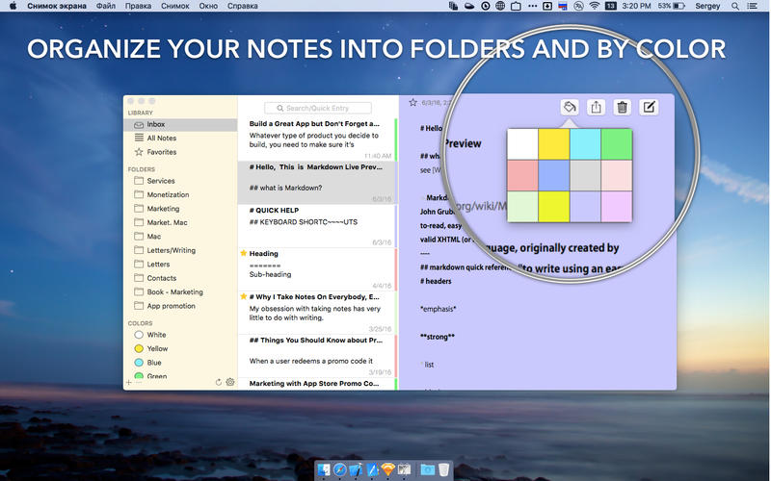
Task: Click the share note icon
Action: click(x=596, y=107)
